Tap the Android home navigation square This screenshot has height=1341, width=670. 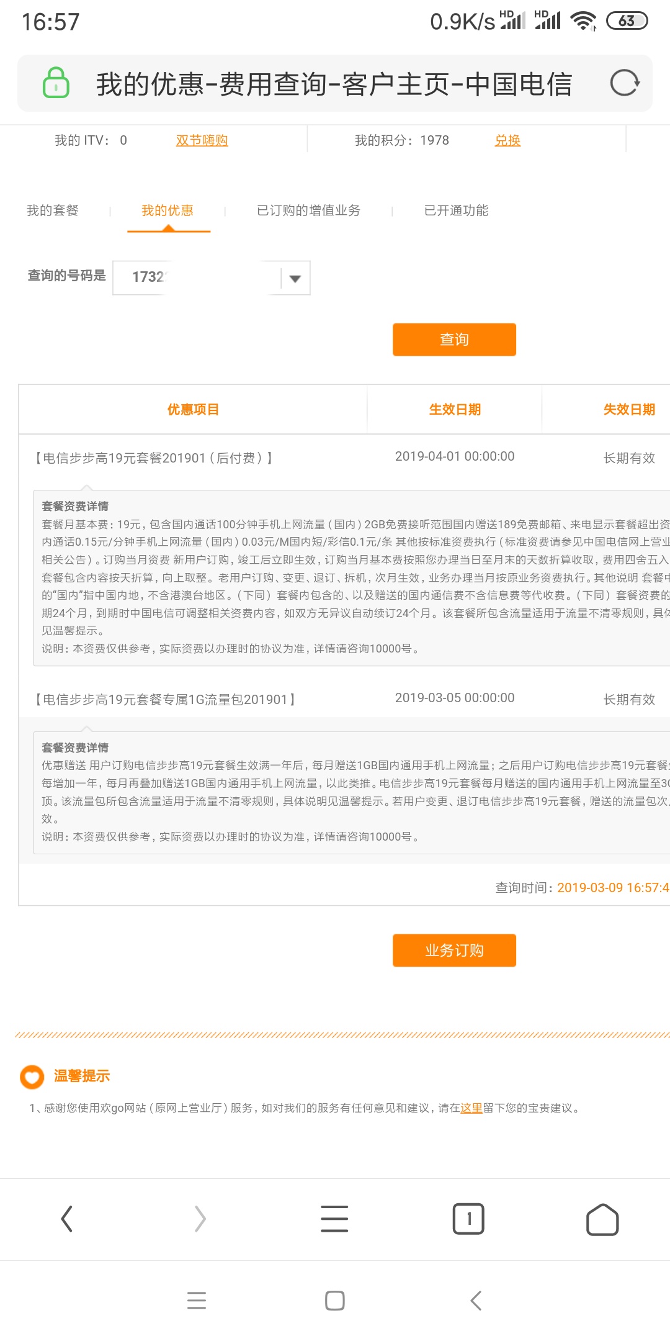coord(335,1300)
